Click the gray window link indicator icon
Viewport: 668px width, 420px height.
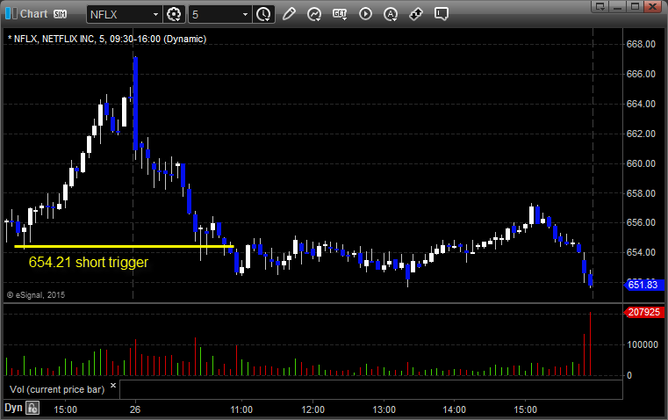coord(15,14)
